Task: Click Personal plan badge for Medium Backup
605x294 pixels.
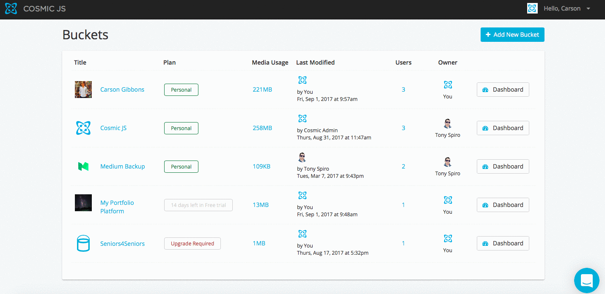Action: 181,166
